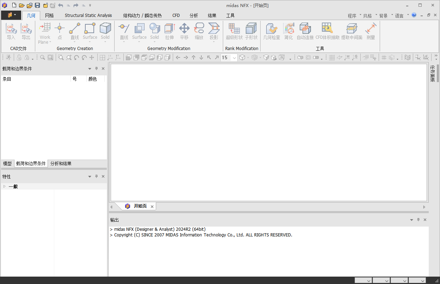
Task: Select the 拉伸 (Extrude) tool
Action: coord(170,31)
